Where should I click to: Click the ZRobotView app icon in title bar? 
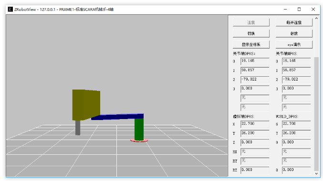click(x=10, y=9)
